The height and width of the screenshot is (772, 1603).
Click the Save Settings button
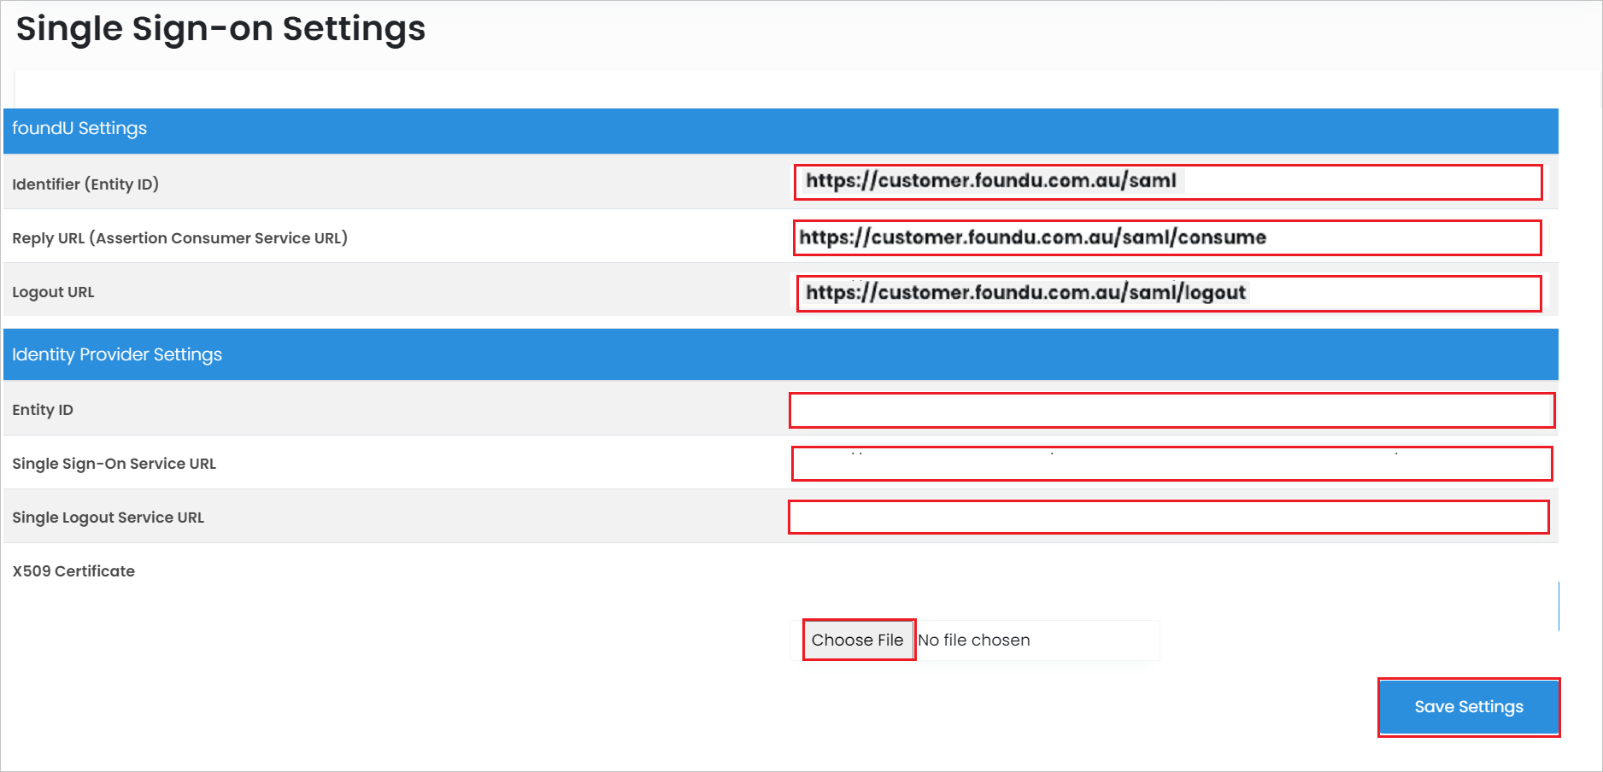pyautogui.click(x=1468, y=706)
